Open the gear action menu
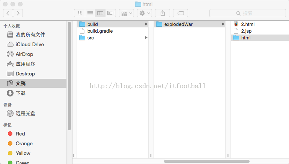289x164 pixels. 144,13
